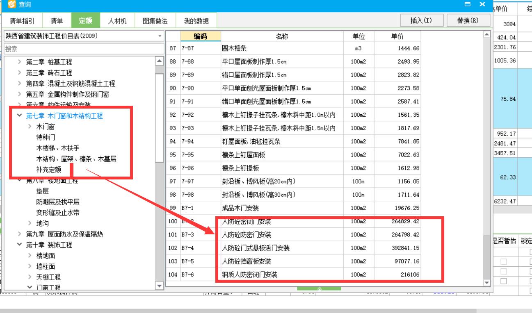Close the 查询 dialog window
The image size is (532, 313).
click(x=482, y=4)
